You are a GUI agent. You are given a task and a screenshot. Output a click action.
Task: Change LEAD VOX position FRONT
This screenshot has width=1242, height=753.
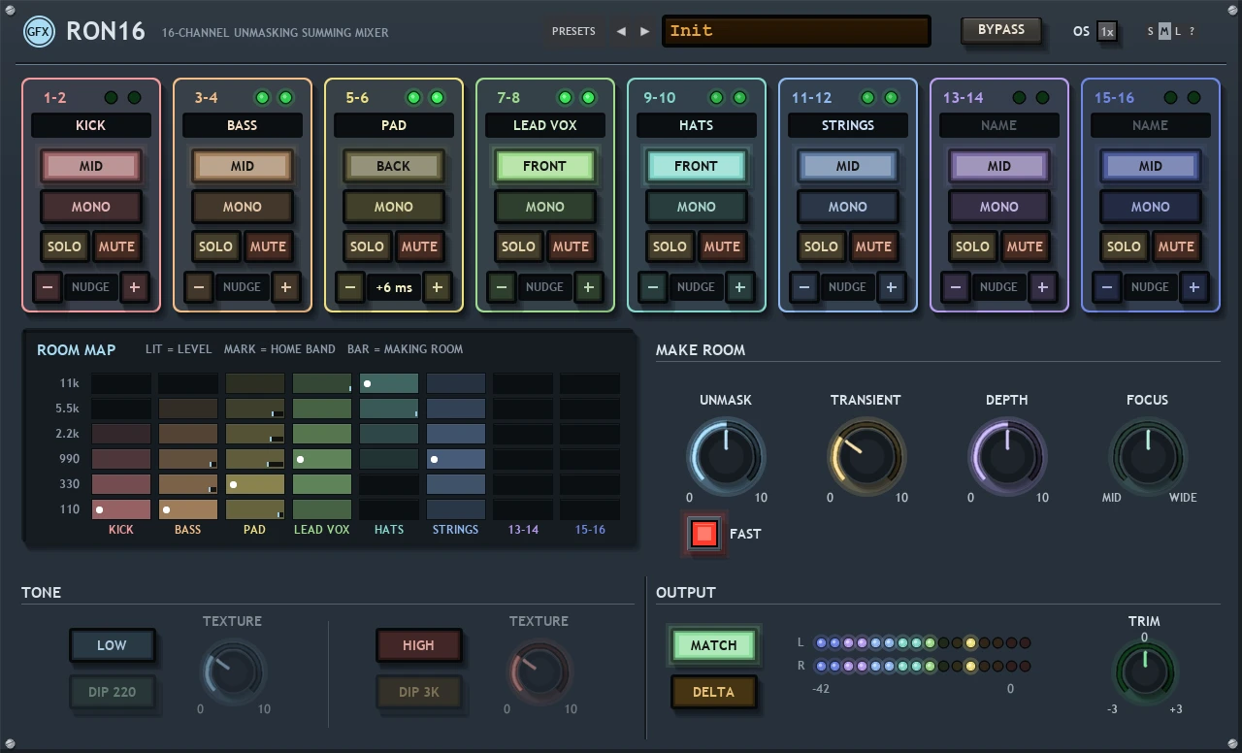tap(544, 166)
